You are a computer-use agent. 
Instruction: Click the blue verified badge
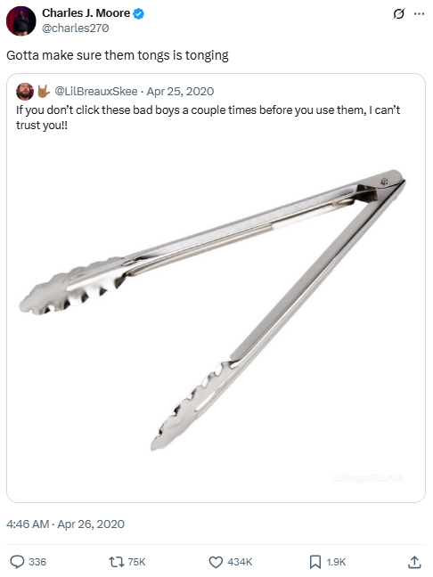point(138,14)
